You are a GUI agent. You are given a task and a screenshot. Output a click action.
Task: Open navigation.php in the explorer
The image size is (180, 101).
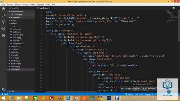coord(18,43)
